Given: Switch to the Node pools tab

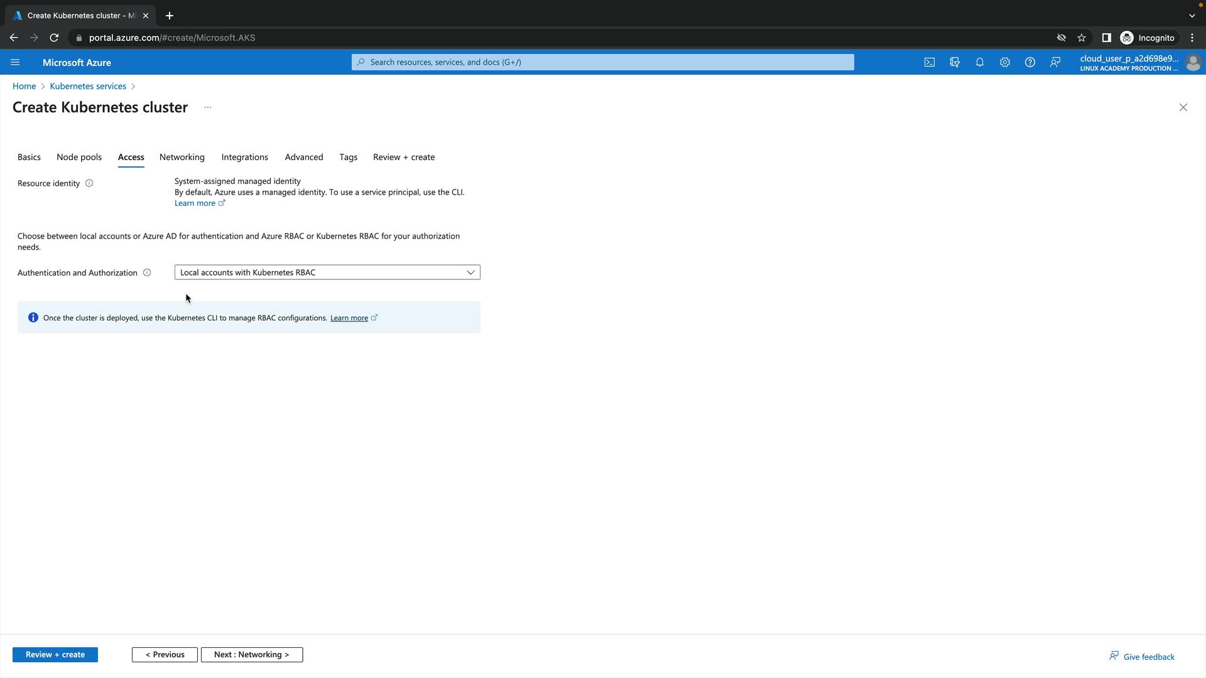Looking at the screenshot, I should point(79,157).
